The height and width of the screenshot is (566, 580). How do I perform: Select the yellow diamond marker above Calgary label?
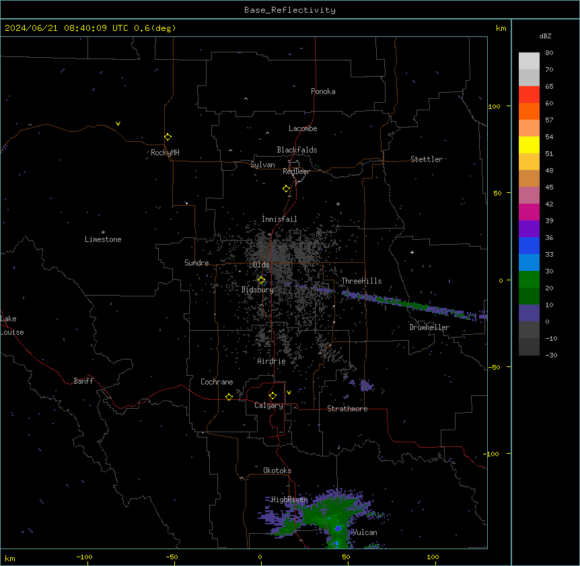[x=273, y=396]
